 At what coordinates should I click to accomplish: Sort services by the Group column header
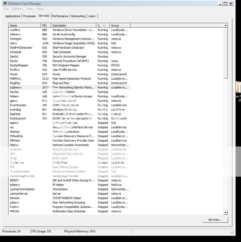click(120, 26)
